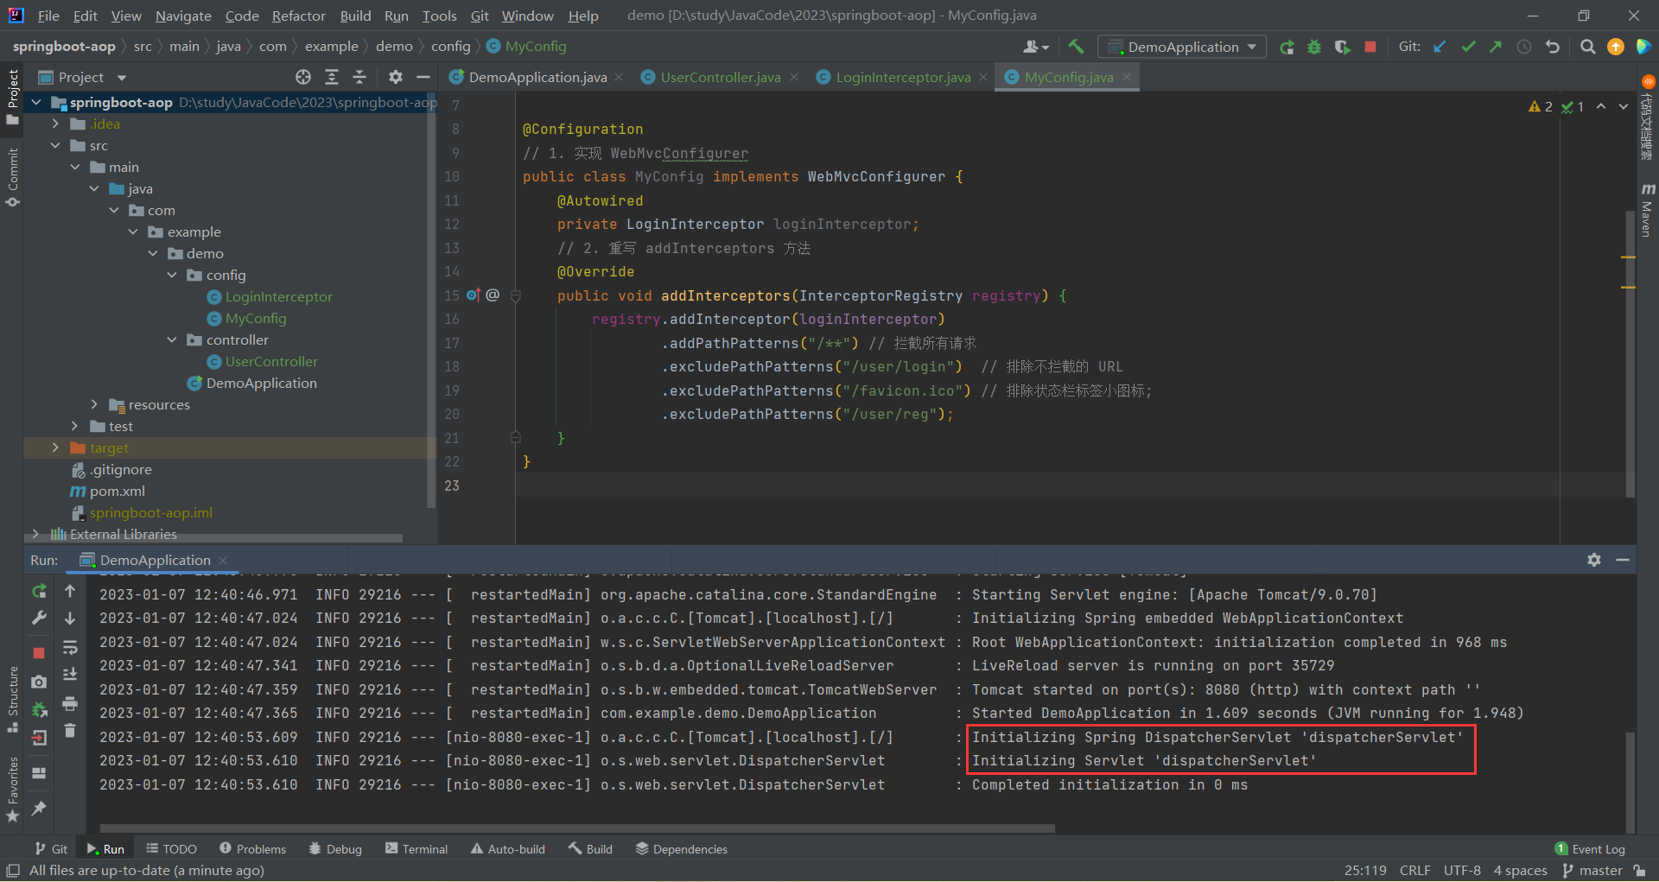
Task: Click override gutter icon on line 15
Action: tap(474, 295)
